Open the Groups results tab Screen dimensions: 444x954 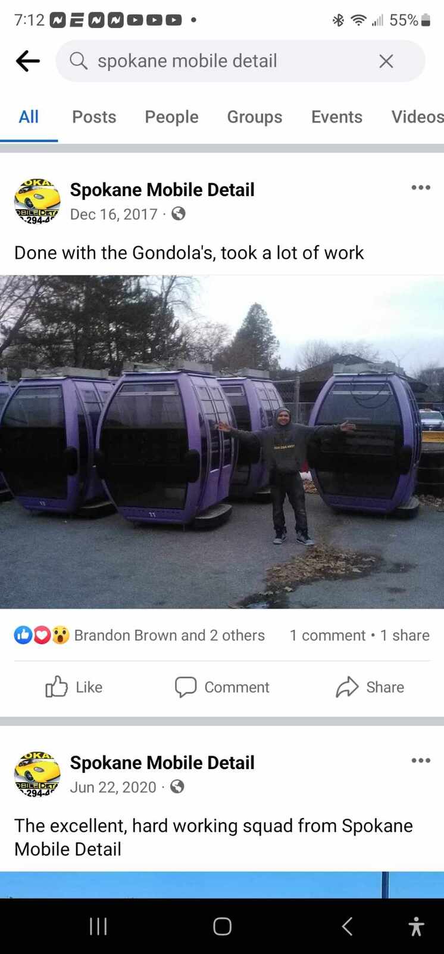tap(255, 117)
